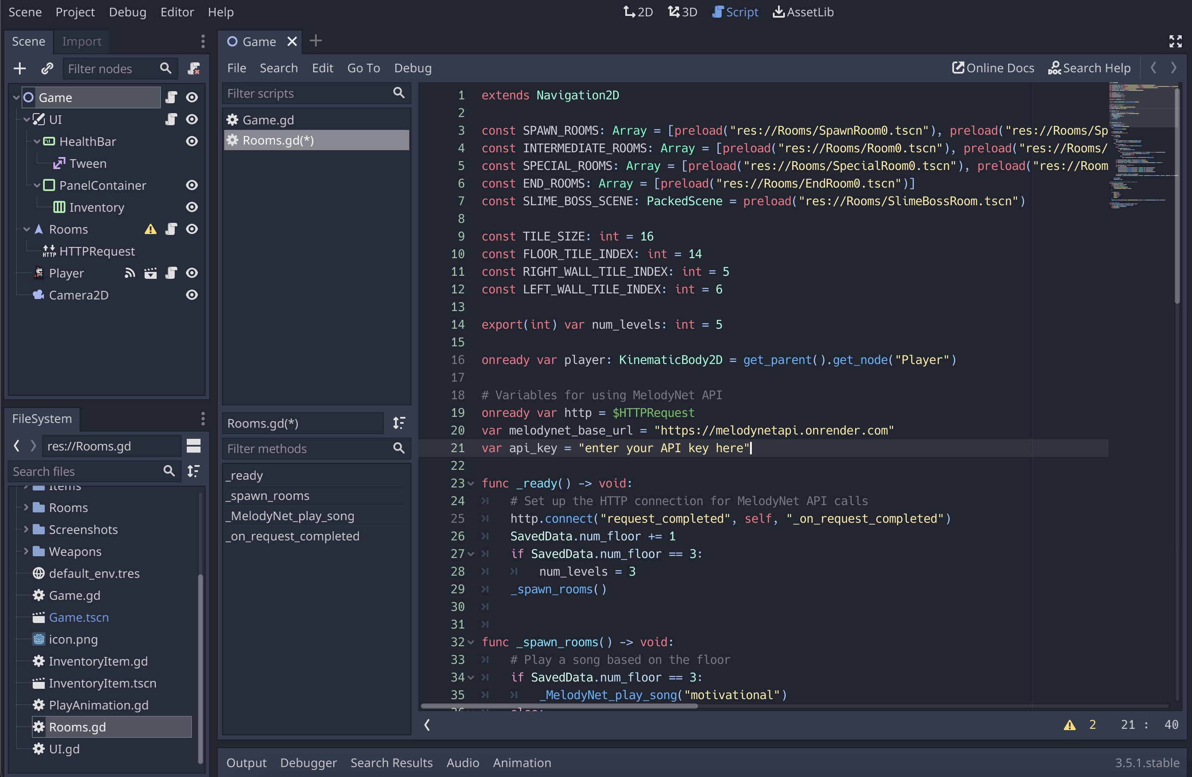
Task: Toggle visibility of Camera2D
Action: coord(192,295)
